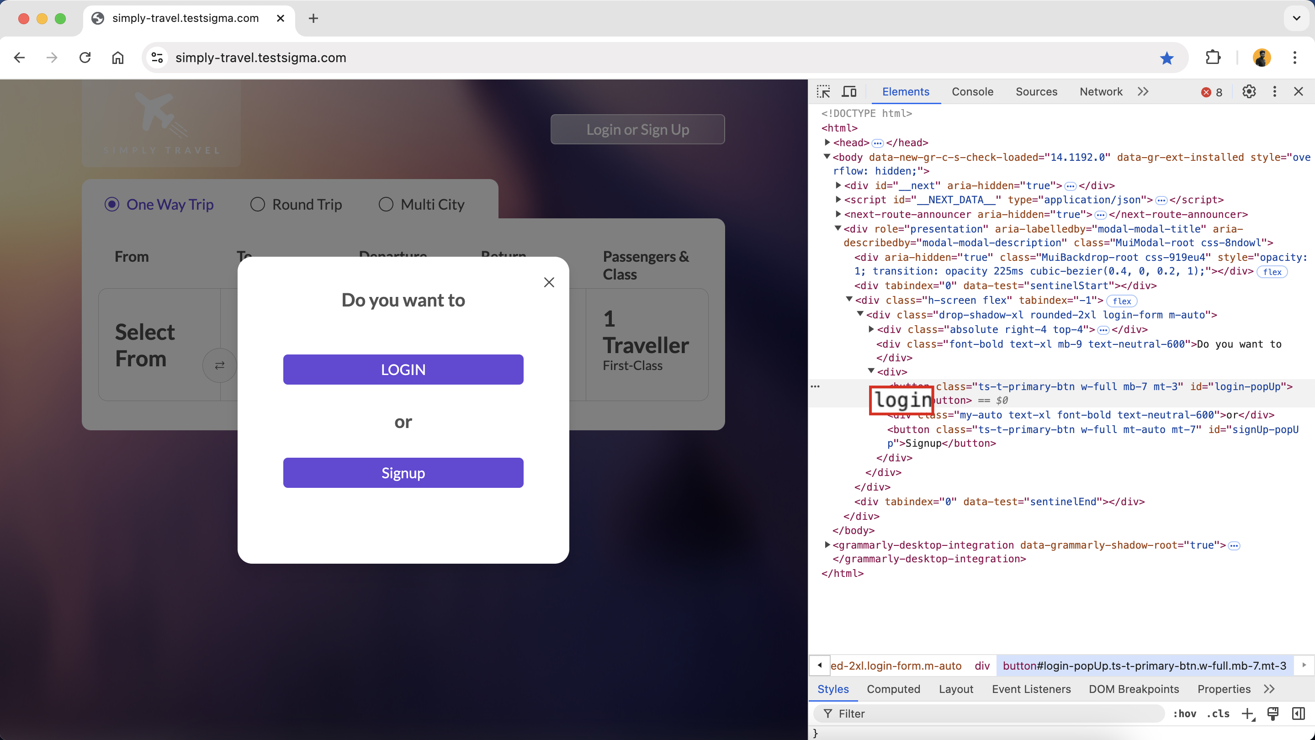Select the One Way Trip radio button
This screenshot has height=740, width=1315.
[x=112, y=204]
